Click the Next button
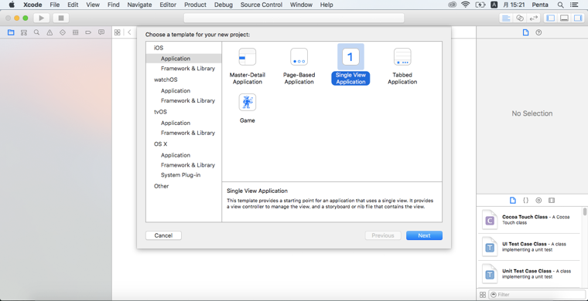The image size is (588, 301). click(x=424, y=235)
